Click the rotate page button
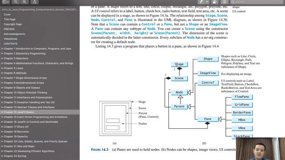The height and width of the screenshot is (160, 285). click(x=215, y=2)
